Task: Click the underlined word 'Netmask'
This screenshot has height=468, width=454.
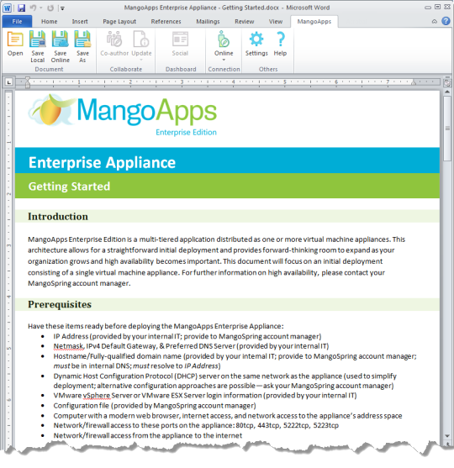Action: point(68,346)
